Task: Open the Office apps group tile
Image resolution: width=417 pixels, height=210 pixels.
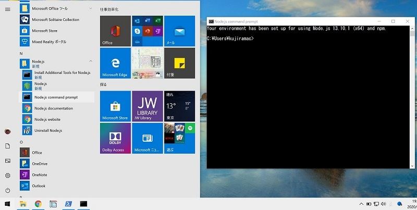Action: pyautogui.click(x=148, y=31)
